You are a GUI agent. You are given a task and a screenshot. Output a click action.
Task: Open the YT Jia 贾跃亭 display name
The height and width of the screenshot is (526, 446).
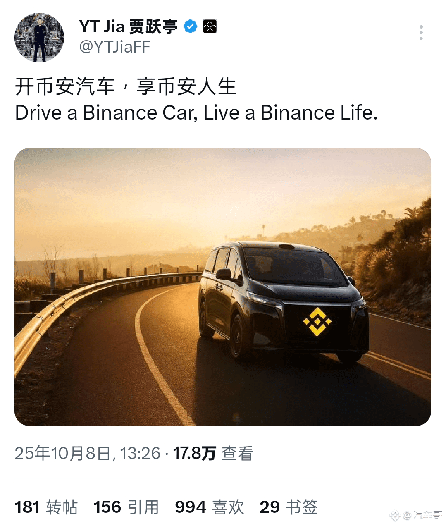point(128,27)
